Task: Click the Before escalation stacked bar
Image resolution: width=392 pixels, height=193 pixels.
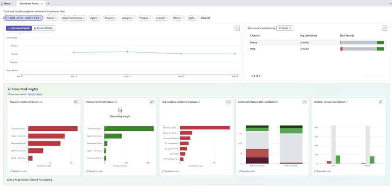Action: point(257,144)
